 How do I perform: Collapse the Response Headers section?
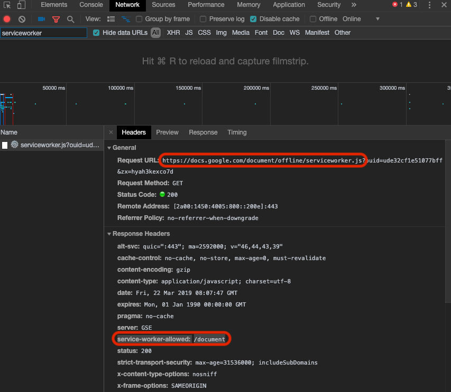pyautogui.click(x=109, y=234)
